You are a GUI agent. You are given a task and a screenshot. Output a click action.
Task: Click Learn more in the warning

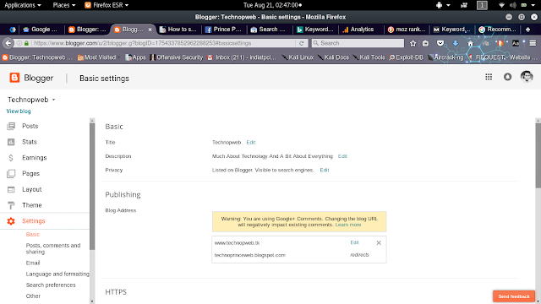point(348,225)
